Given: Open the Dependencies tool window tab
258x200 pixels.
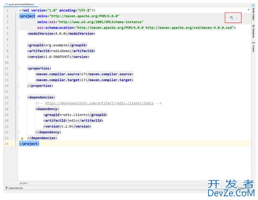Looking at the screenshot, I should [14, 188].
